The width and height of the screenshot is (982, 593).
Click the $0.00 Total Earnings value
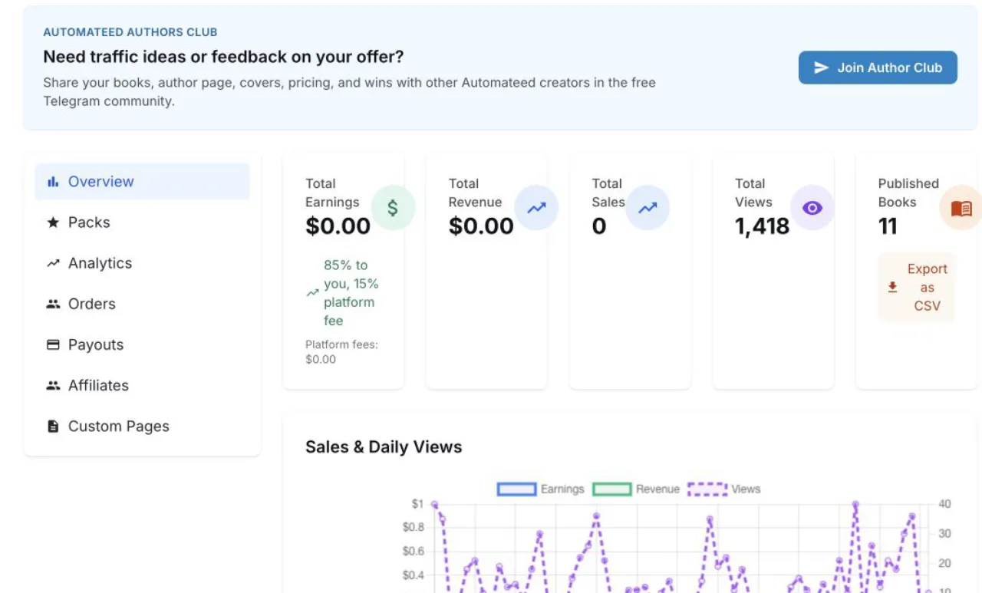338,226
